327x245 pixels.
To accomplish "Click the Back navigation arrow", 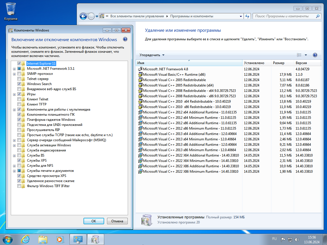I will 83,16.
